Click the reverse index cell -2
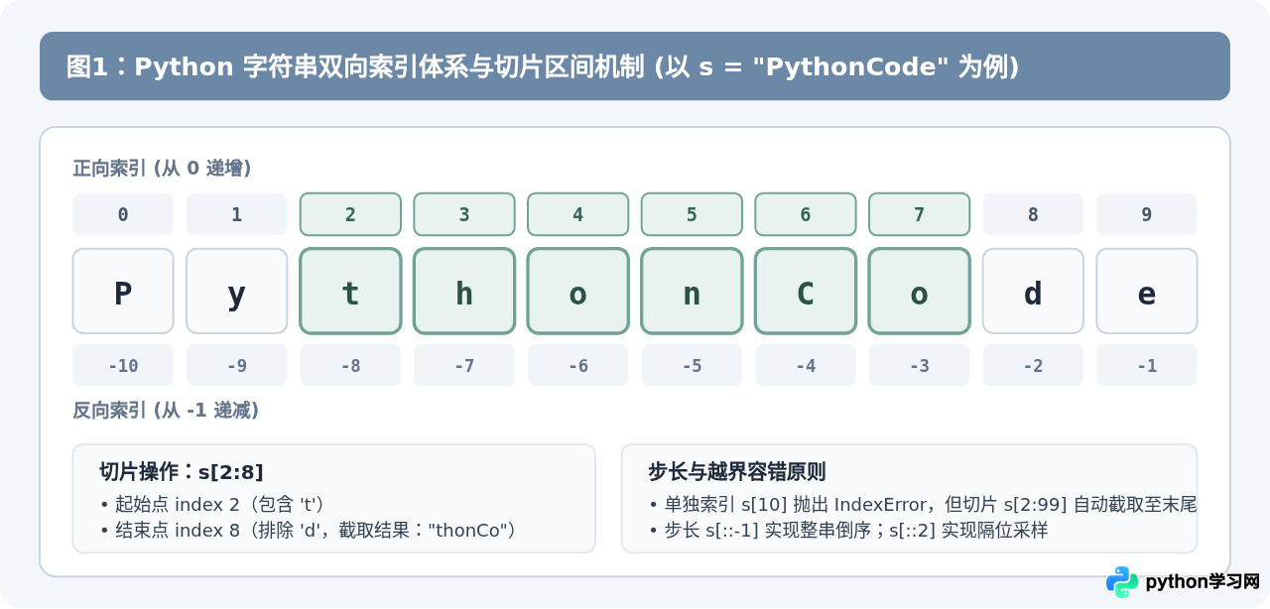Screen dimensions: 1270x609 pyautogui.click(x=1033, y=365)
